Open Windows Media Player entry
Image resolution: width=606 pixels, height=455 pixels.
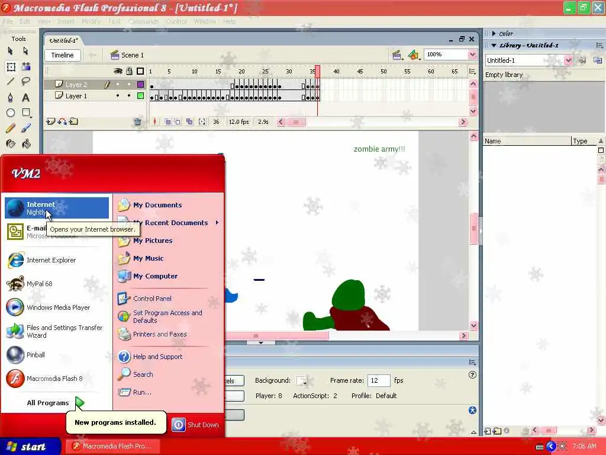point(57,307)
